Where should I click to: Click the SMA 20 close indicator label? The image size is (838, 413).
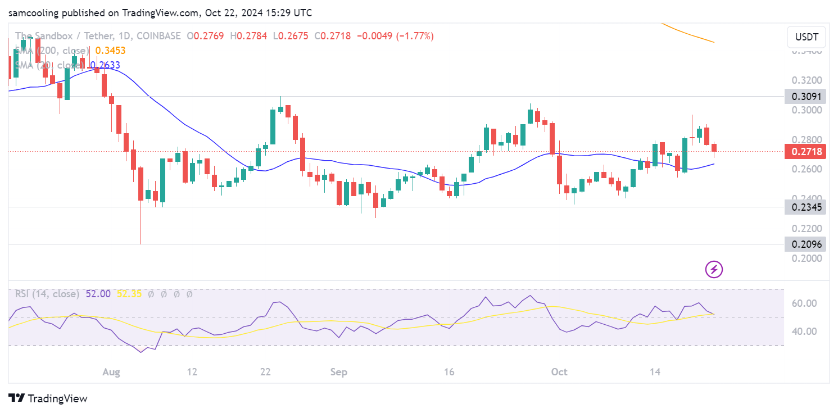click(x=50, y=65)
